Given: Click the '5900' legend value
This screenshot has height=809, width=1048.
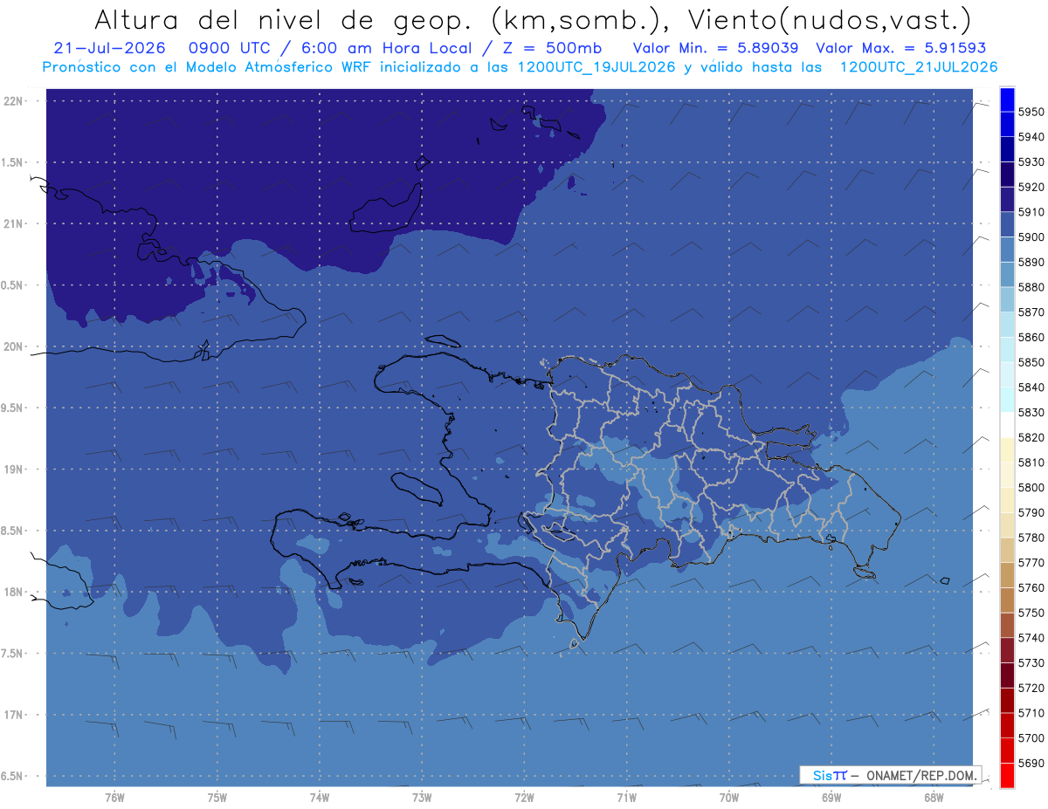Looking at the screenshot, I should (x=1031, y=237).
